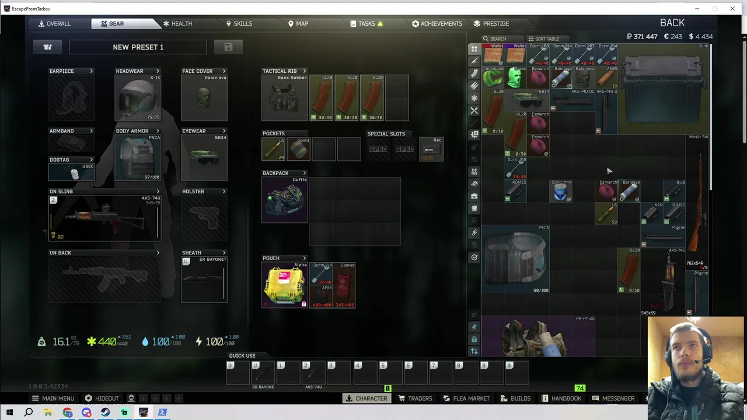This screenshot has height=420, width=747.
Task: Select the Cond. milk can in stash
Action: [x=561, y=191]
